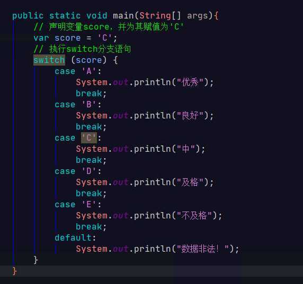This screenshot has width=303, height=284.
Task: Click 'break' under case 'A'
Action: click(x=88, y=94)
